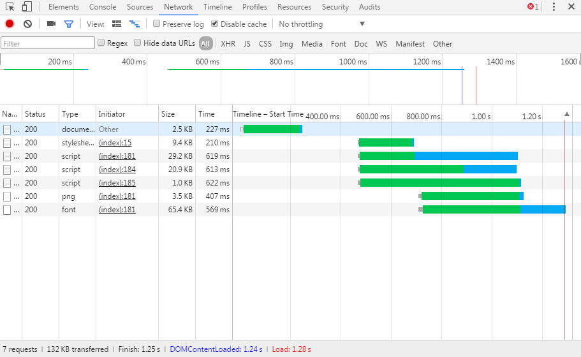Viewport: 581px width, 357px height.
Task: Enable the Preserve log checkbox
Action: [156, 24]
